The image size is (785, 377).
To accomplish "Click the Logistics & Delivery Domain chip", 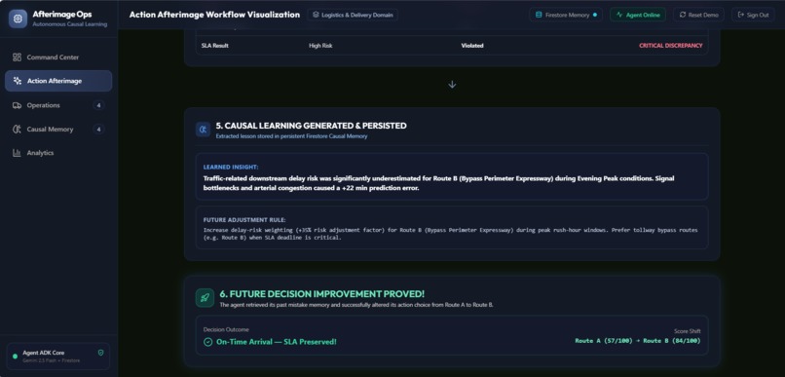I will click(353, 15).
